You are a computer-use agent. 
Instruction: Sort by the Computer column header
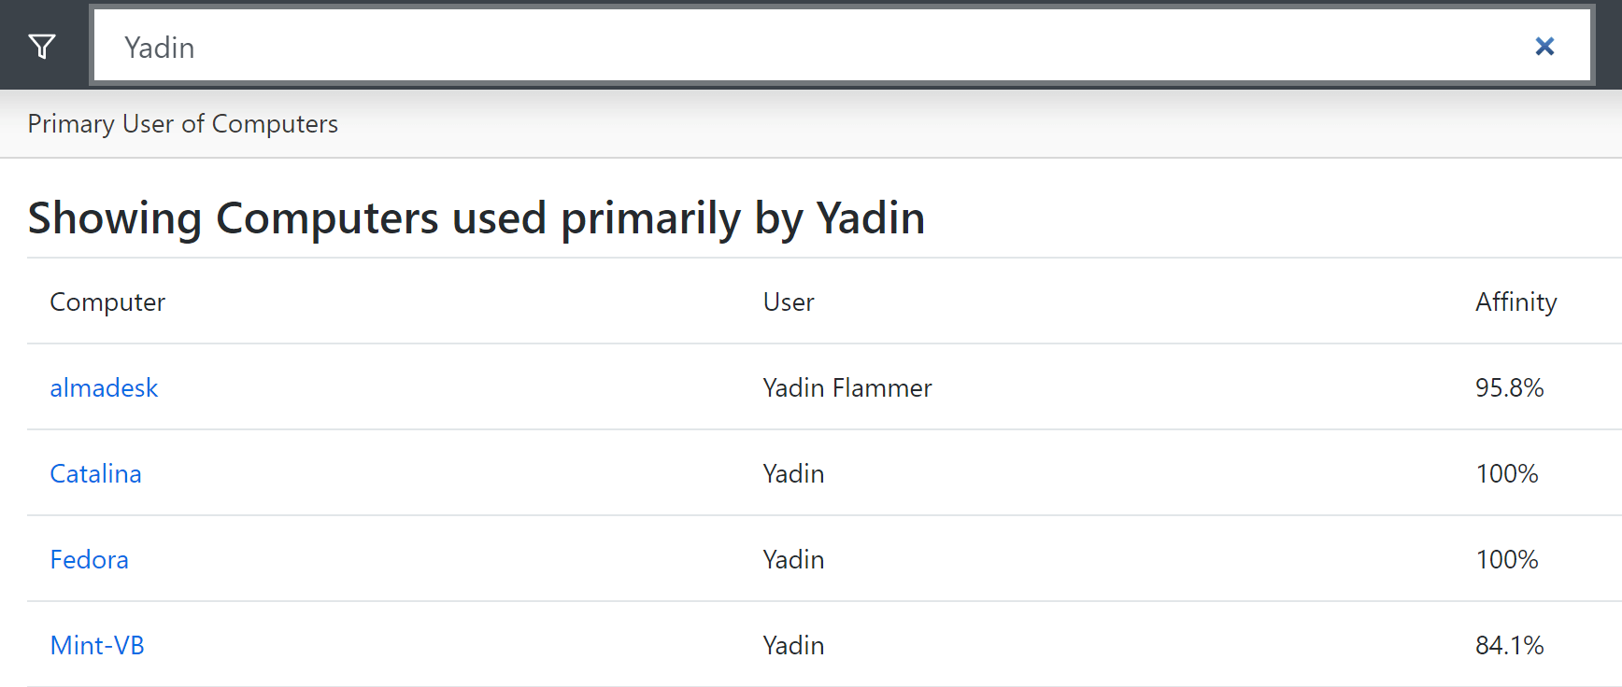tap(107, 302)
